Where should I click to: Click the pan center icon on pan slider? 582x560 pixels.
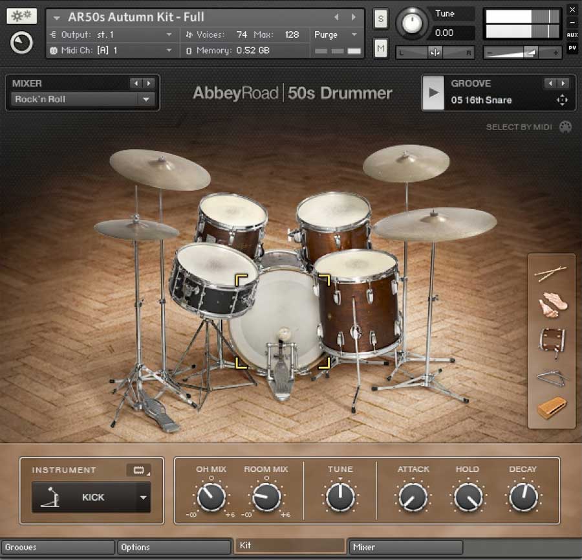(x=435, y=53)
